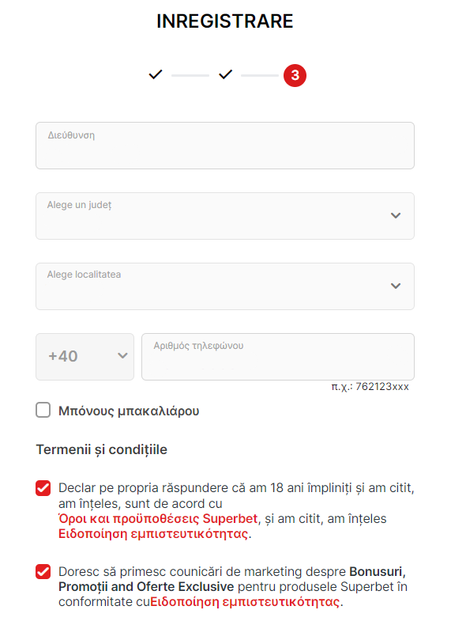This screenshot has height=625, width=451.
Task: Click the chevron in Alege un județ
Action: pos(395,216)
